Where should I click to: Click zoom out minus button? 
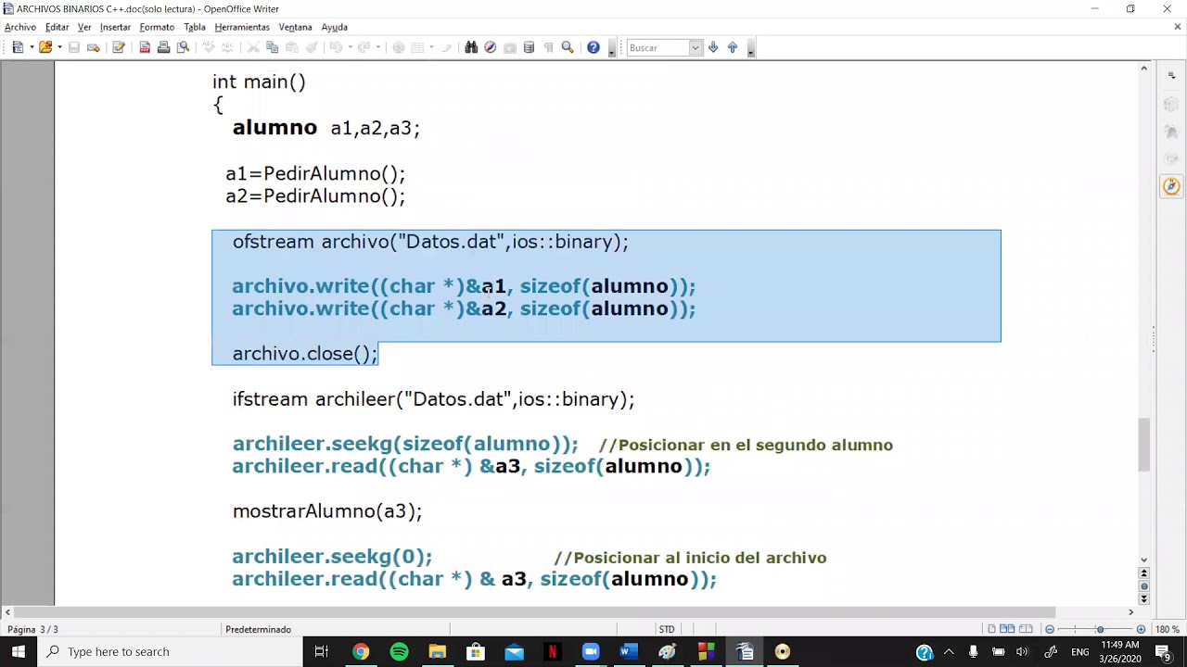(x=1050, y=630)
